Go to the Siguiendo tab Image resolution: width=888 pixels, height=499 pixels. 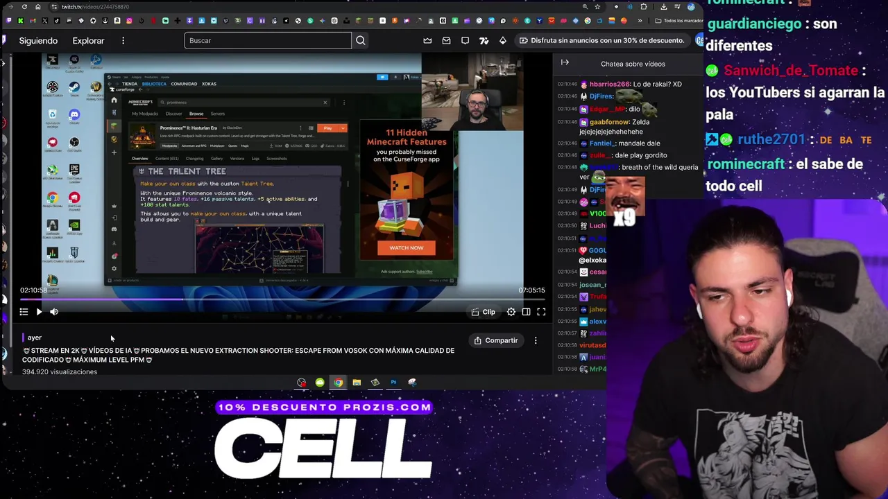tap(38, 41)
